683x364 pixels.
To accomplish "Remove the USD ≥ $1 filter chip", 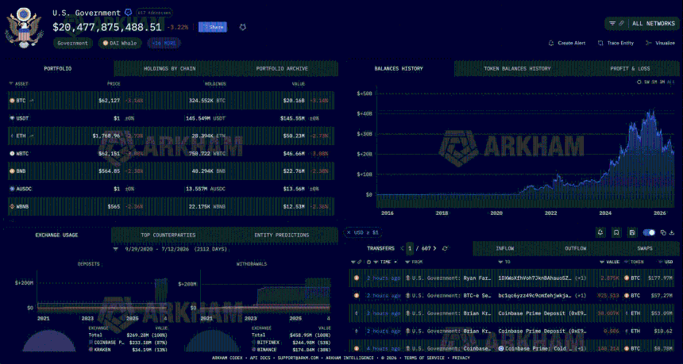I will coord(349,232).
